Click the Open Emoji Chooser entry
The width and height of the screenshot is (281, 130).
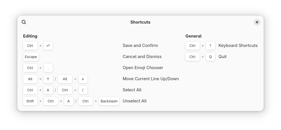click(143, 68)
